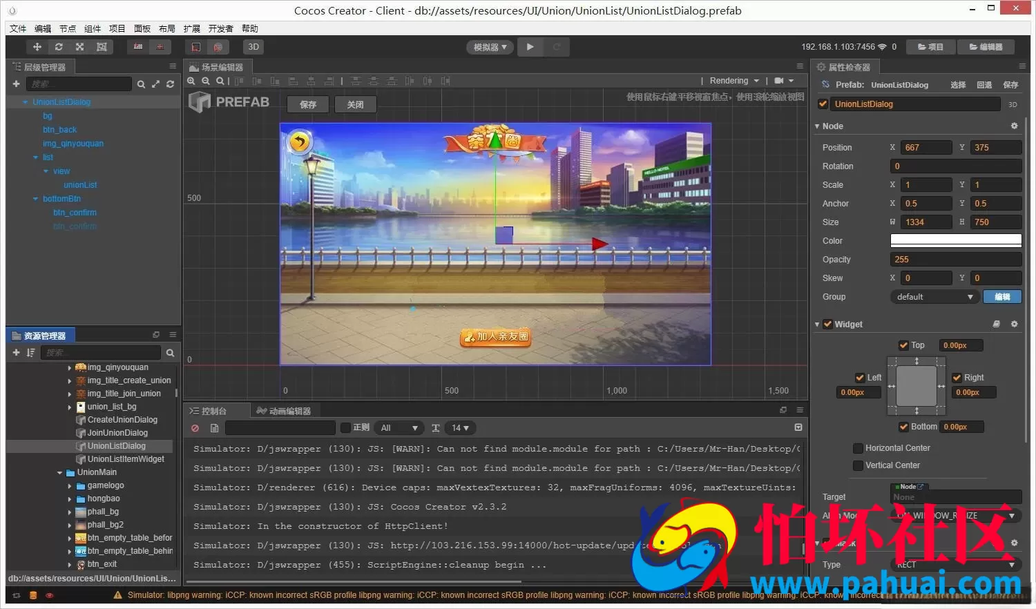Viewport: 1036px width, 609px height.
Task: Open scene camera dropdown
Action: [x=784, y=81]
